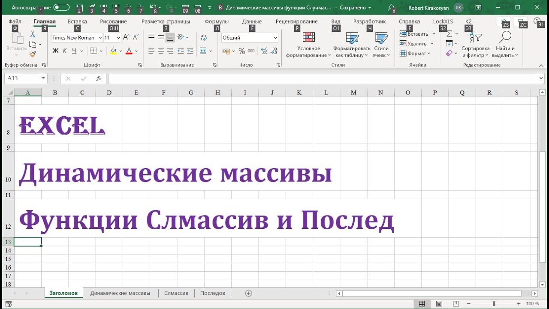Viewport: 549px width, 309px height.
Task: Open account of Robert Kirakosyan
Action: [436, 8]
